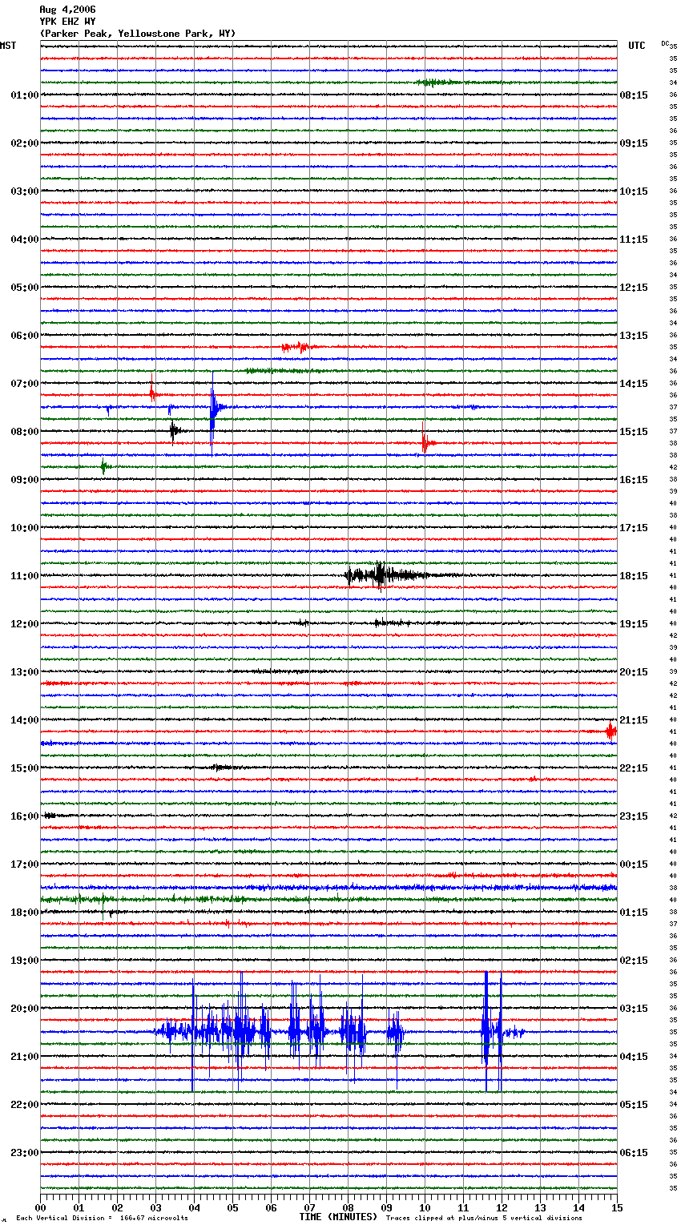Click the 10:15 UTC time label
Screen dimensions: 681x1229
point(634,191)
